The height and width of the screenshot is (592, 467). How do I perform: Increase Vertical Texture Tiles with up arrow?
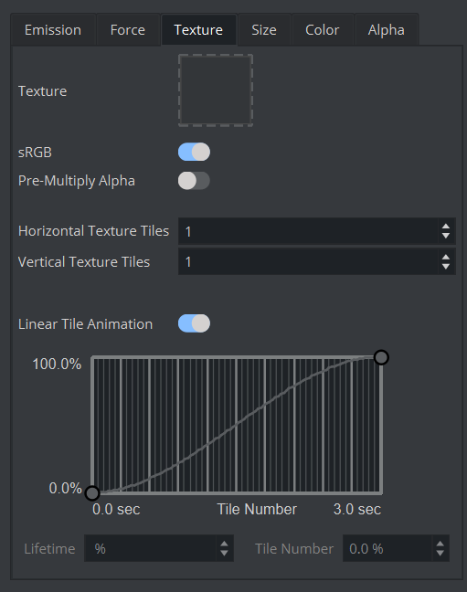(446, 257)
